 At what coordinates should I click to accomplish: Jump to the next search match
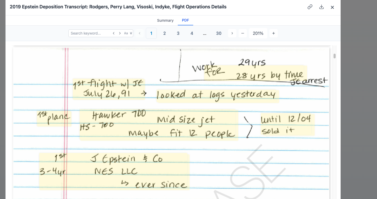120,33
